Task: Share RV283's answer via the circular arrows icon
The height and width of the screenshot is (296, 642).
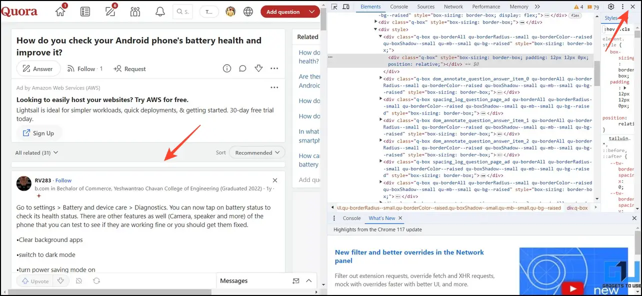Action: pyautogui.click(x=96, y=281)
